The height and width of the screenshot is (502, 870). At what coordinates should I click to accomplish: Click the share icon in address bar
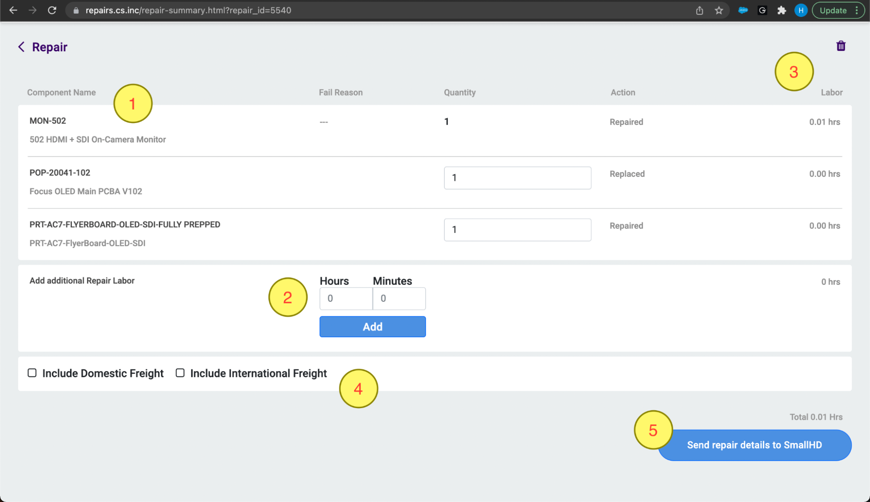[x=699, y=10]
